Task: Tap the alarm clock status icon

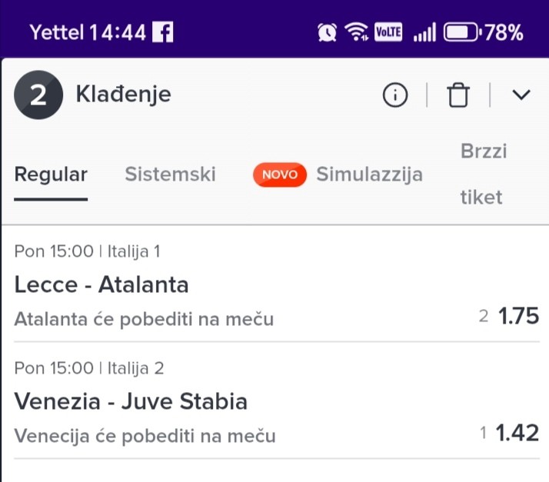Action: (327, 32)
